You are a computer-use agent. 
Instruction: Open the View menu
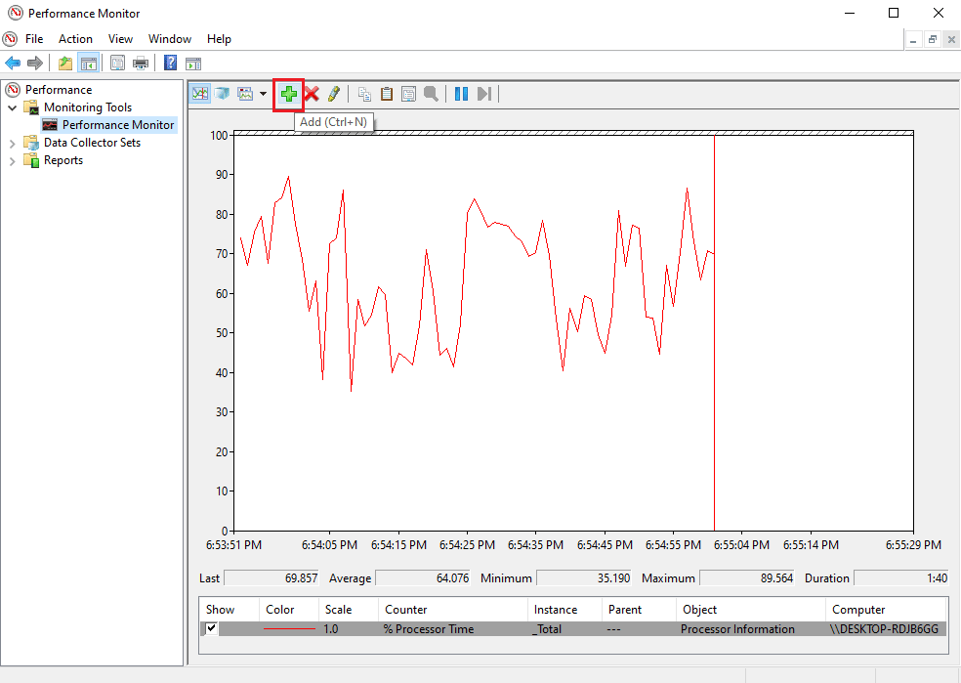120,39
